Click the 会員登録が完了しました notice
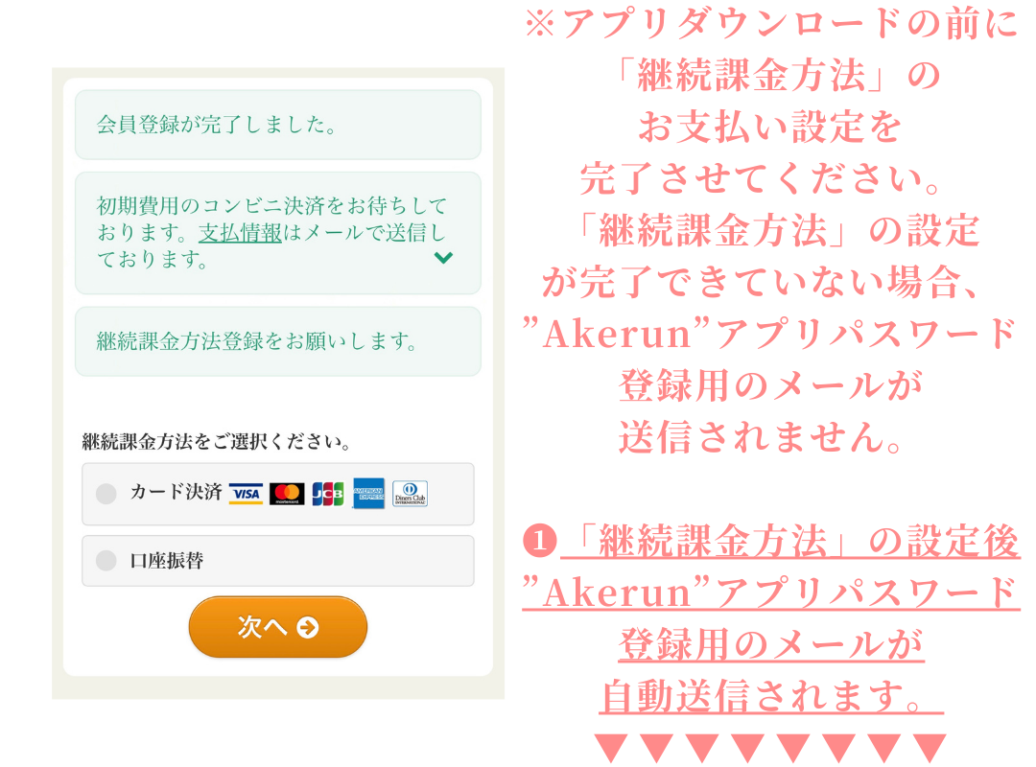 tap(278, 125)
